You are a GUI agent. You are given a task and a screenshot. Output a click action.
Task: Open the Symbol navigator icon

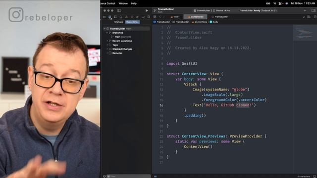(x=115, y=17)
